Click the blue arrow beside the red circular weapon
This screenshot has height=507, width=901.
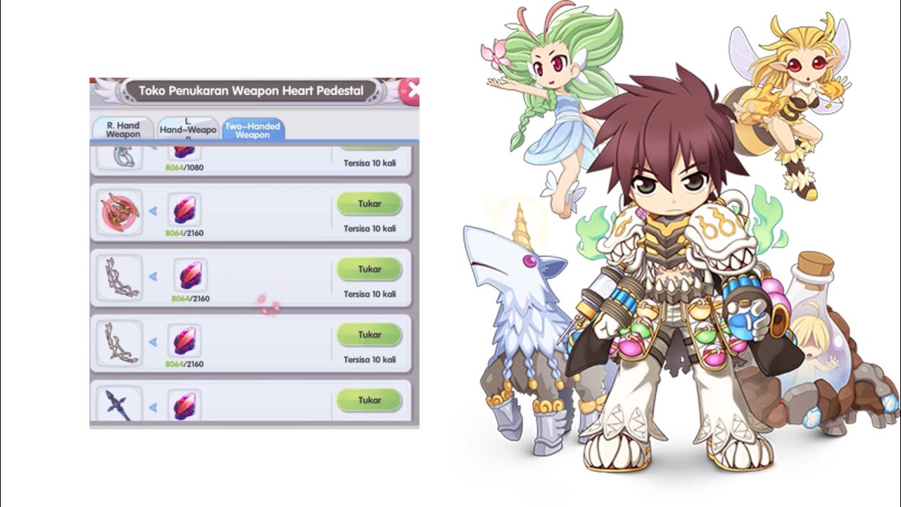pos(152,210)
